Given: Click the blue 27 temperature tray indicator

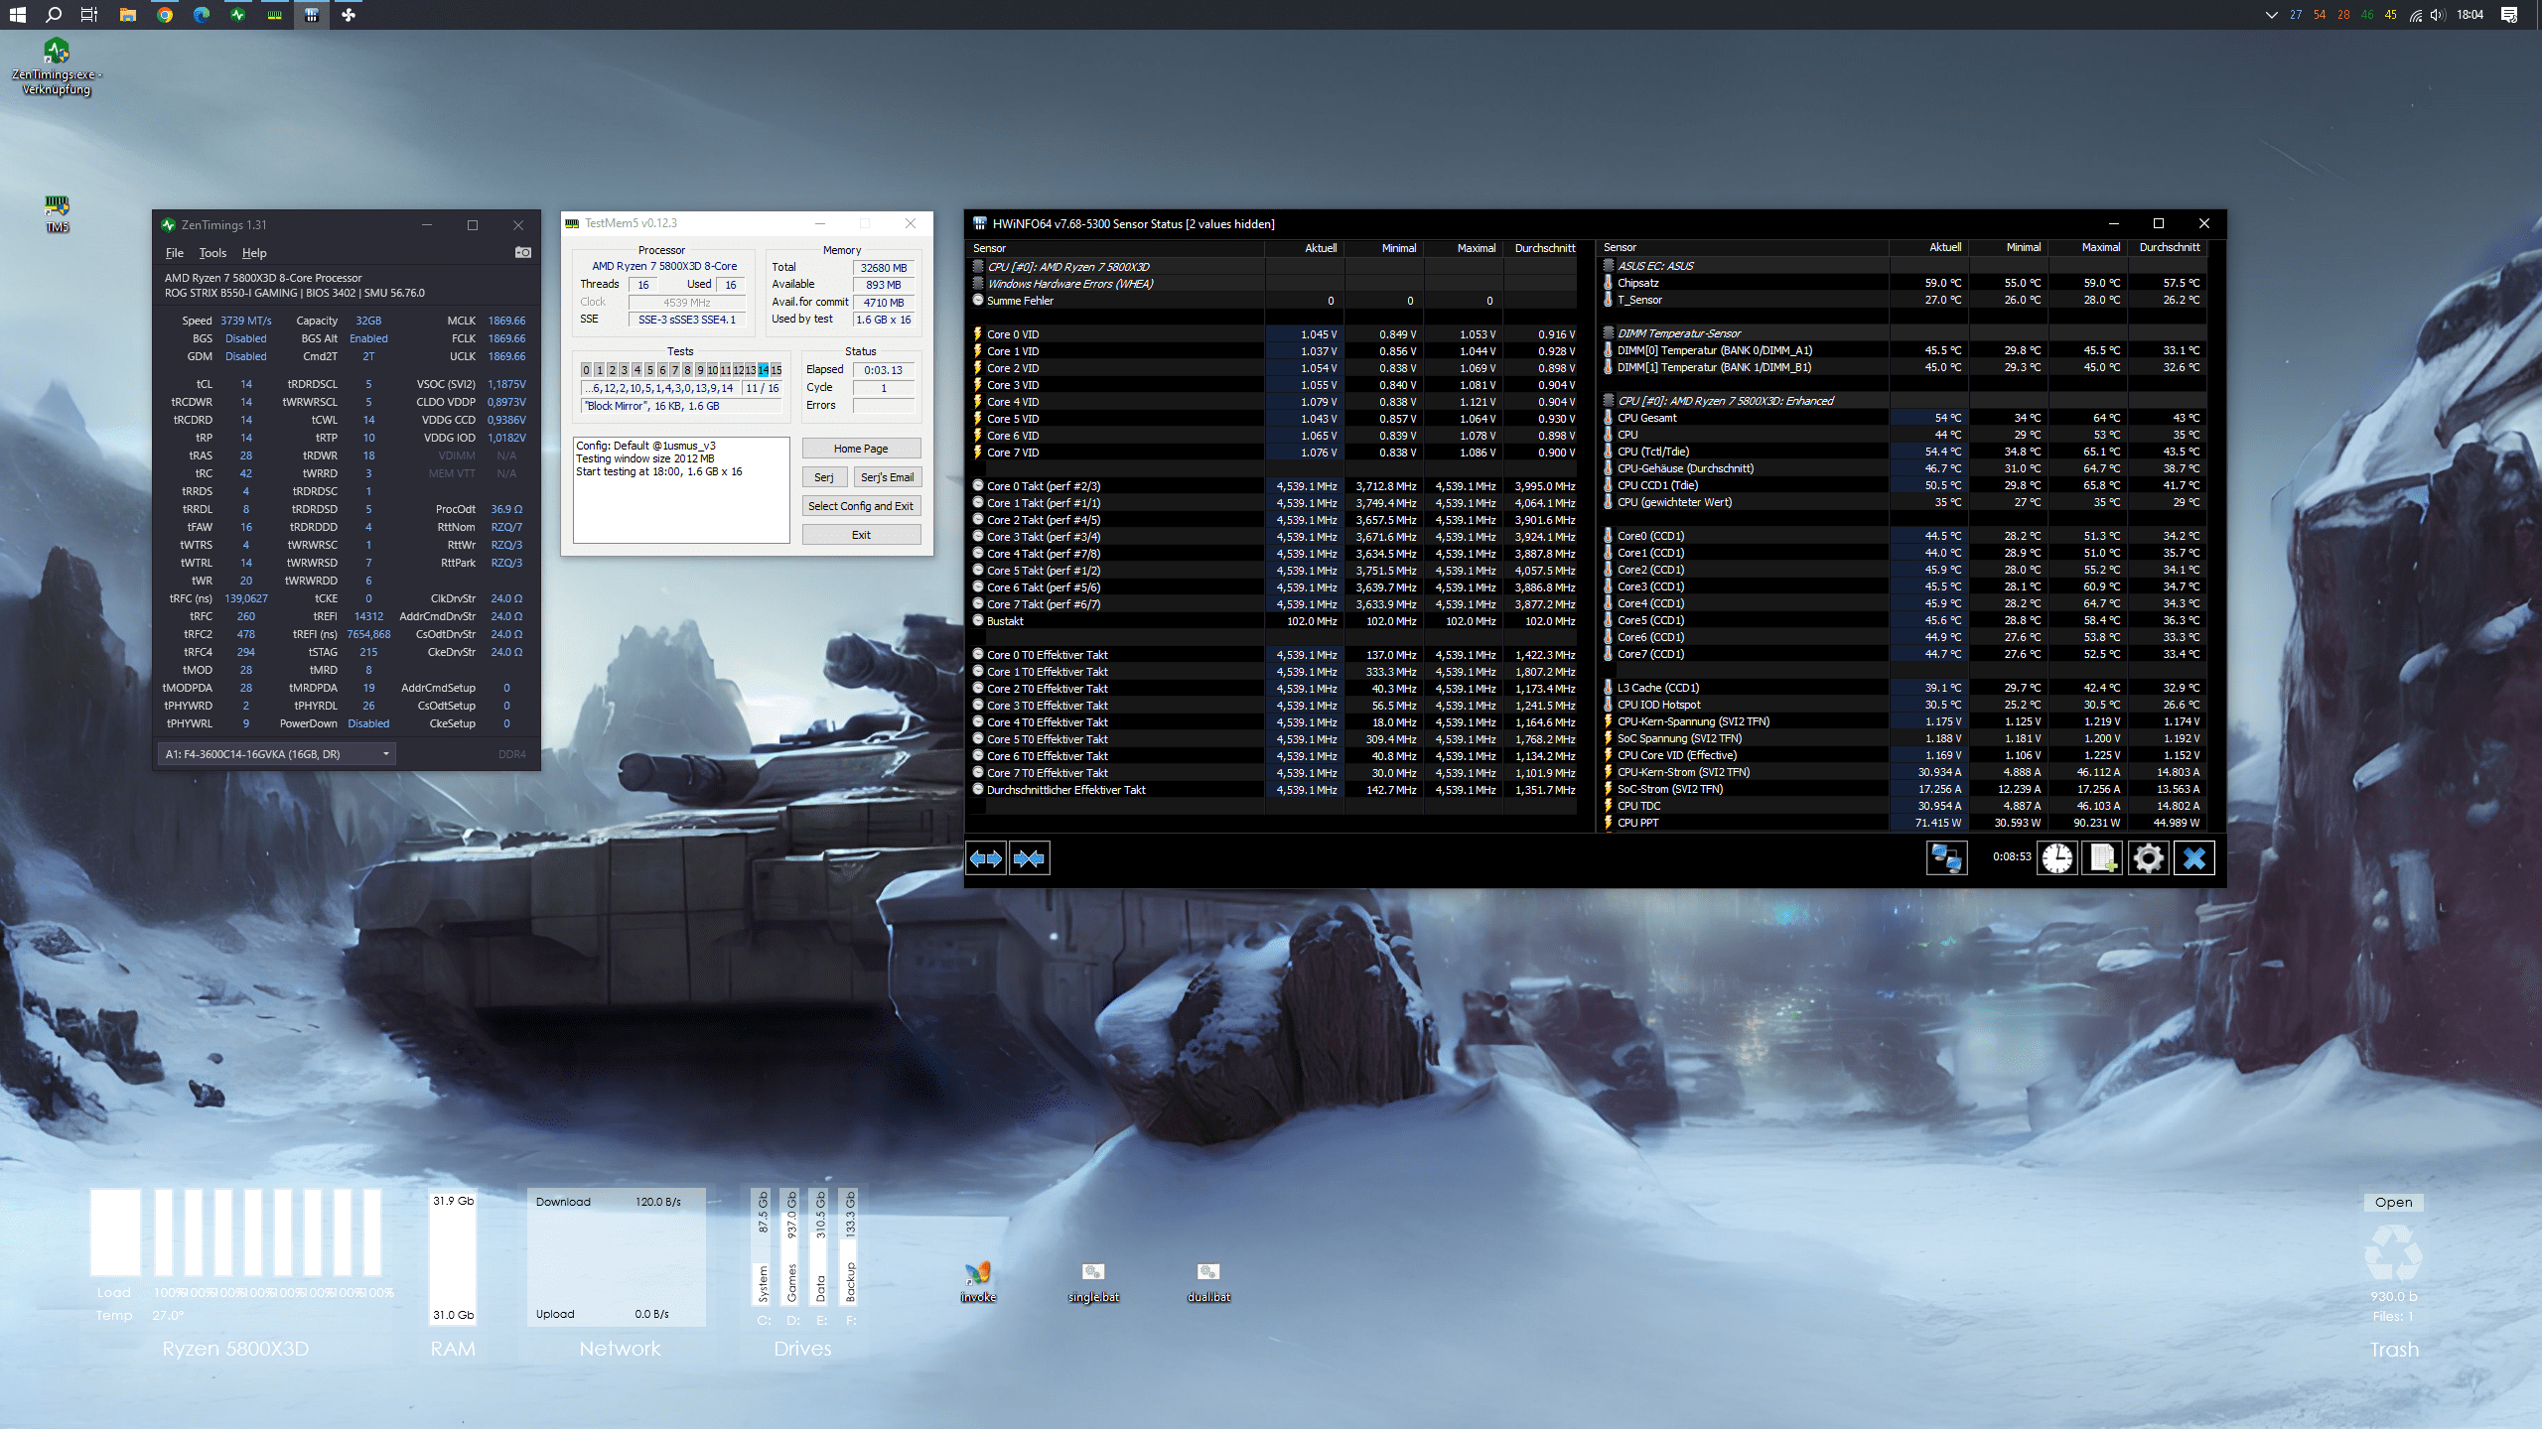Looking at the screenshot, I should coord(2296,15).
